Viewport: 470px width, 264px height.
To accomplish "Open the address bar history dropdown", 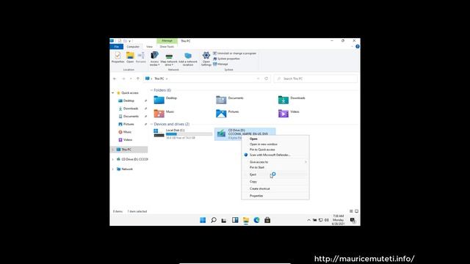I will pos(258,78).
